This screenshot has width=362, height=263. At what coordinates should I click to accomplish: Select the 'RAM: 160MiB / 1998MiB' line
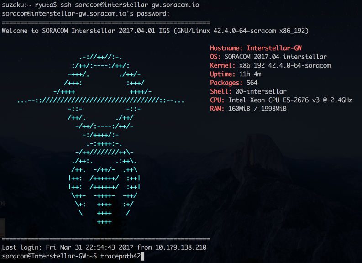248,109
